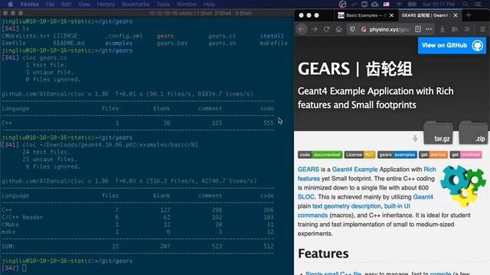
Task: Open the Firefox library icon
Action: click(455, 29)
